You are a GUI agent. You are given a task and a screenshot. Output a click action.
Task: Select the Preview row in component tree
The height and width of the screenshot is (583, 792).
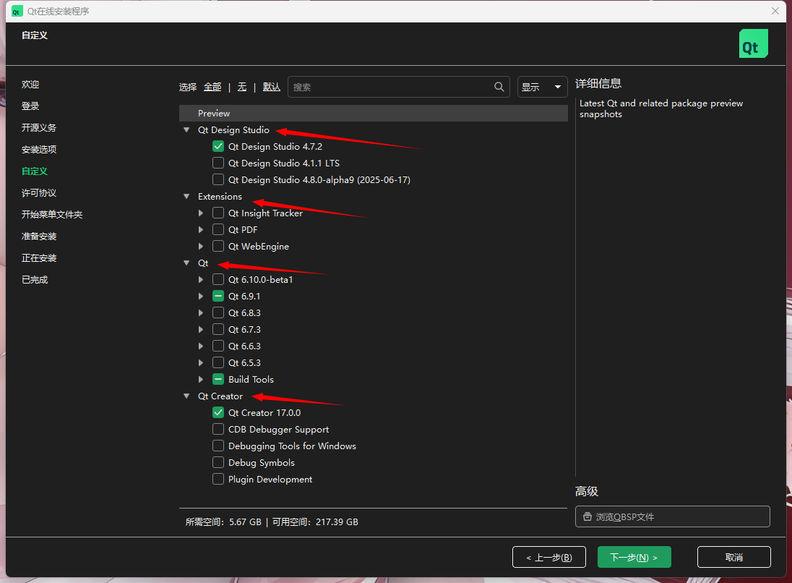pyautogui.click(x=374, y=114)
